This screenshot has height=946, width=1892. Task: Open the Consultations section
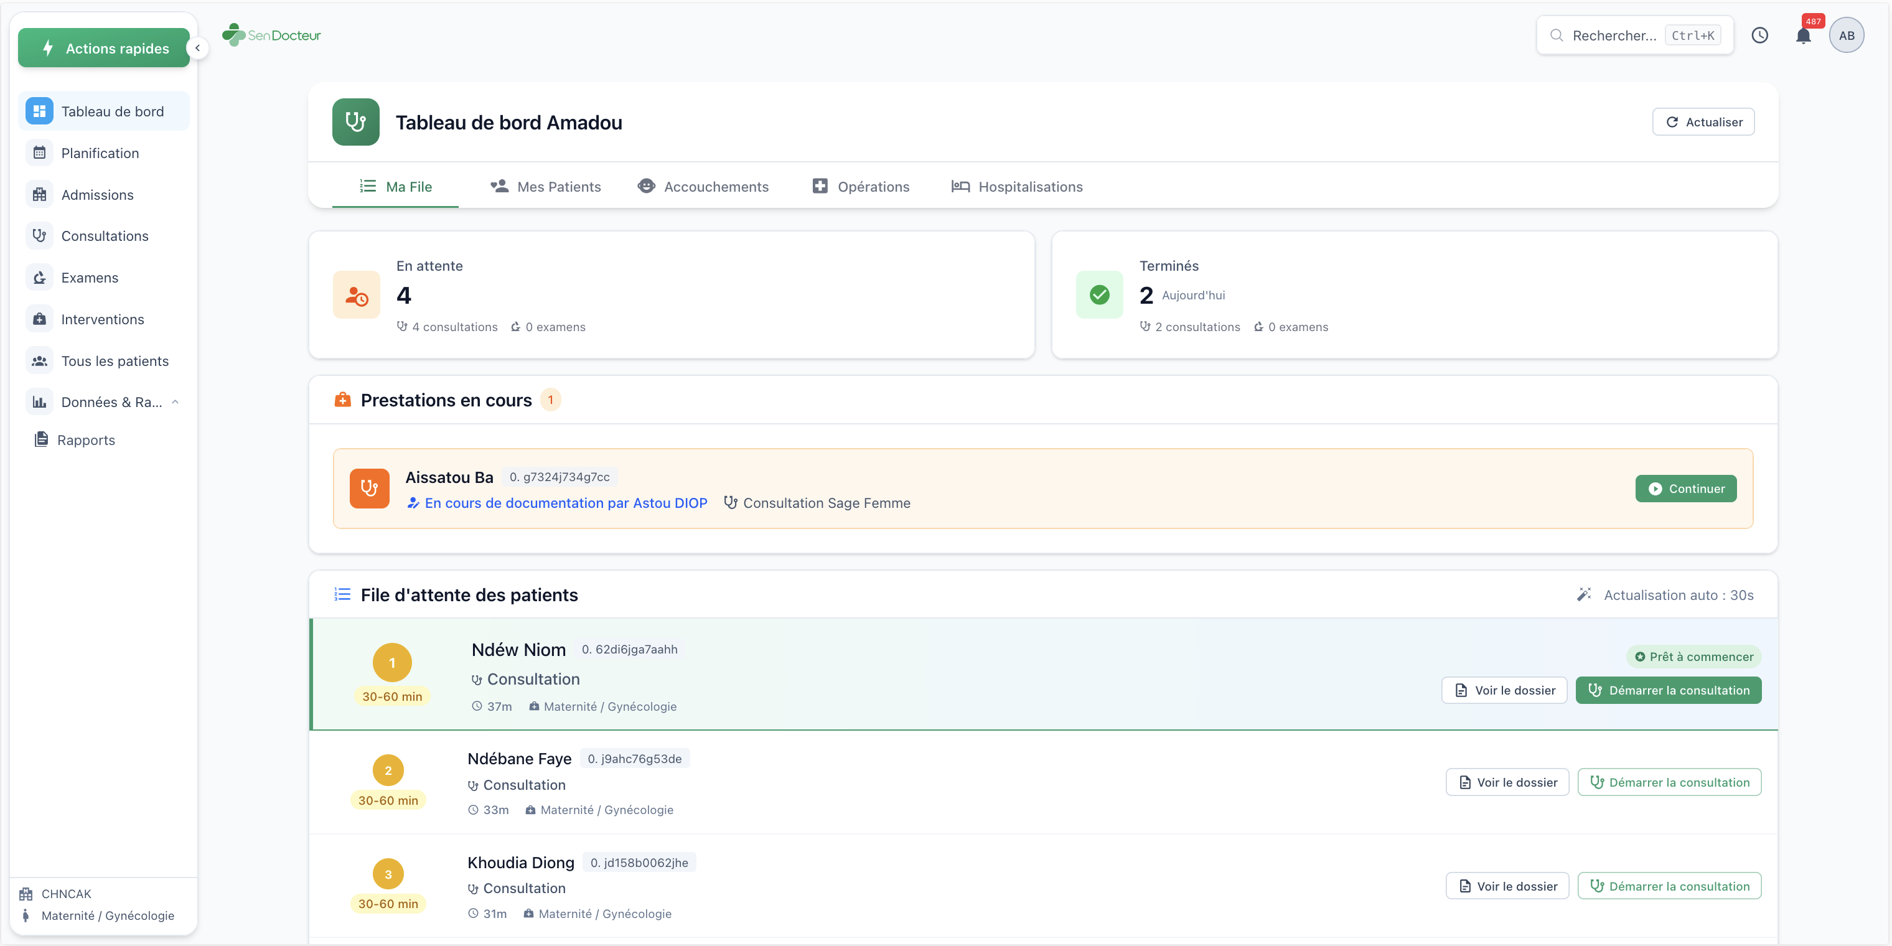coord(105,235)
